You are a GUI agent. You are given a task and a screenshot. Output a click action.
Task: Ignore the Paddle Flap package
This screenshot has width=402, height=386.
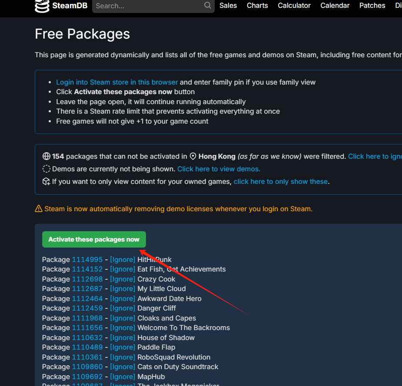coord(123,347)
